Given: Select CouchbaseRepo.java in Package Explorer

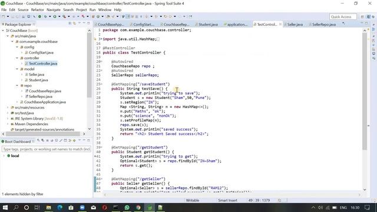Looking at the screenshot, I should click(45, 91).
